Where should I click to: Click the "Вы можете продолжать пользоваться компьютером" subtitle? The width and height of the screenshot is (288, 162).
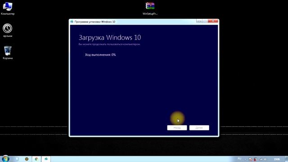109,44
